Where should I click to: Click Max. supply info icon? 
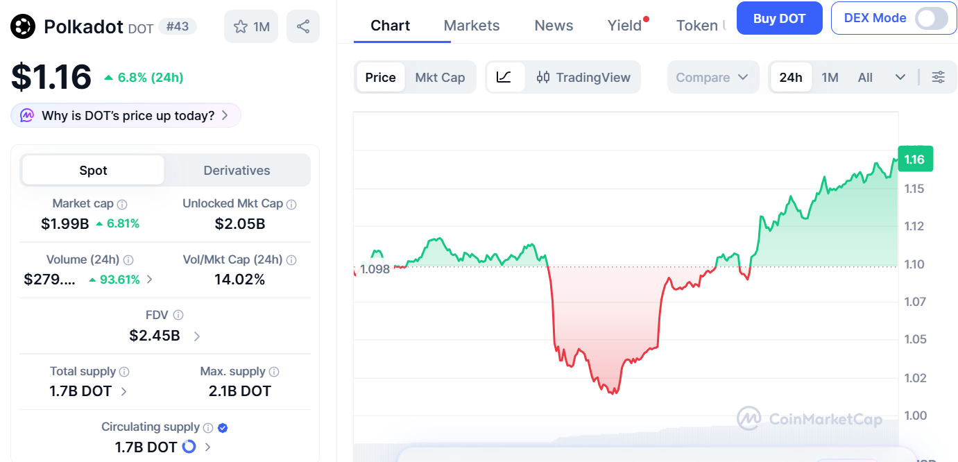(x=274, y=372)
